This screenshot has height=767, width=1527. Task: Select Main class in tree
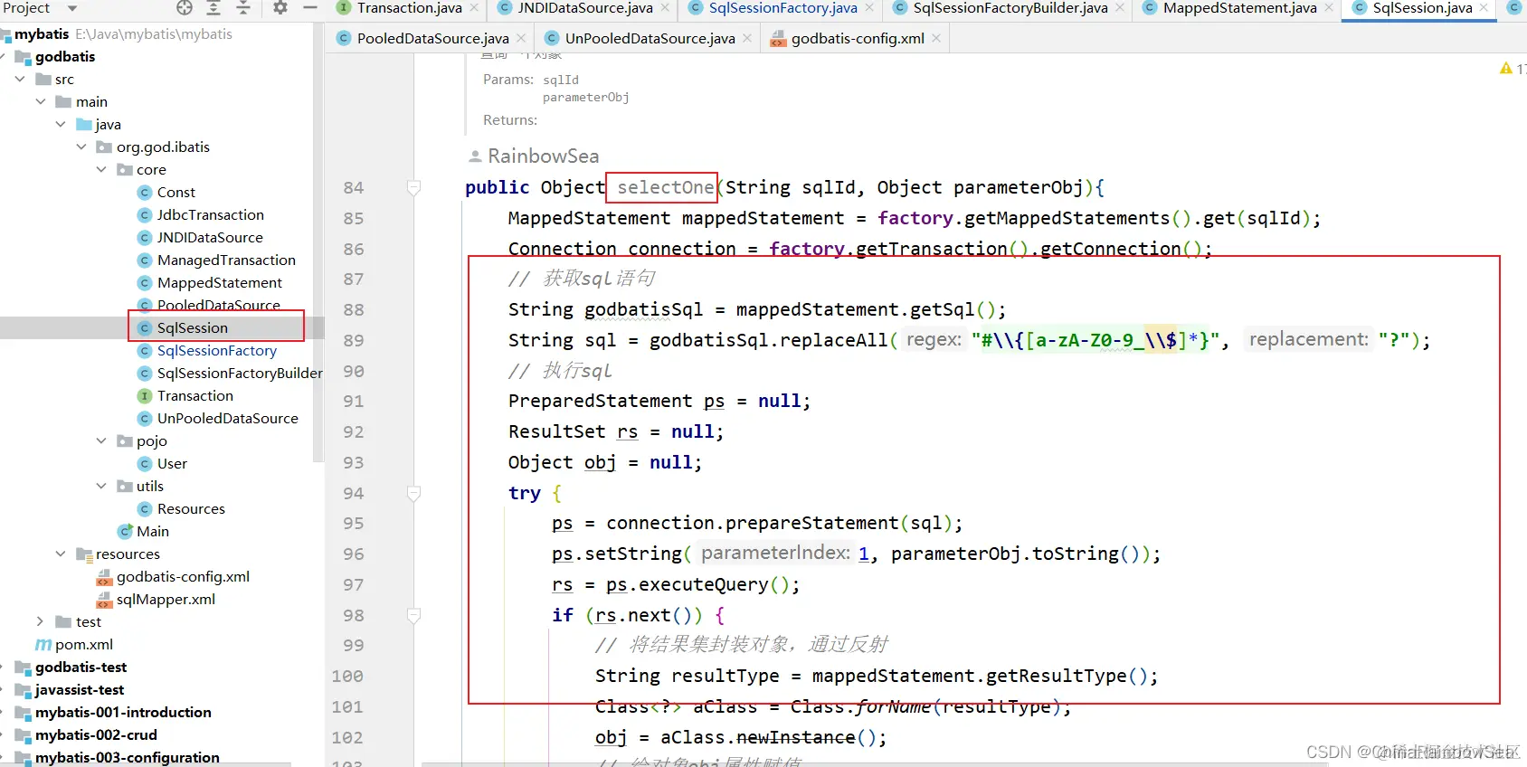pos(152,531)
